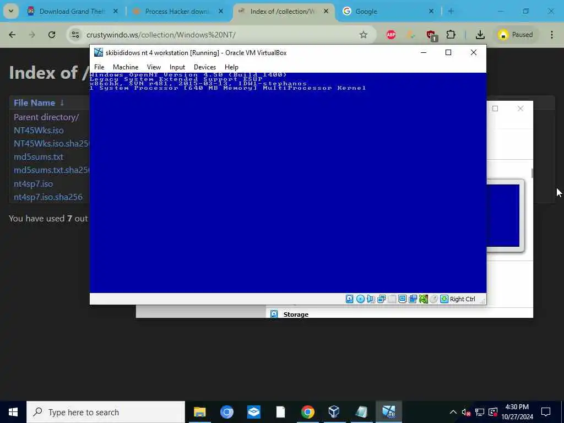The width and height of the screenshot is (564, 423).
Task: Click the scrollbar in VirtualBox Manager window
Action: tap(532, 173)
